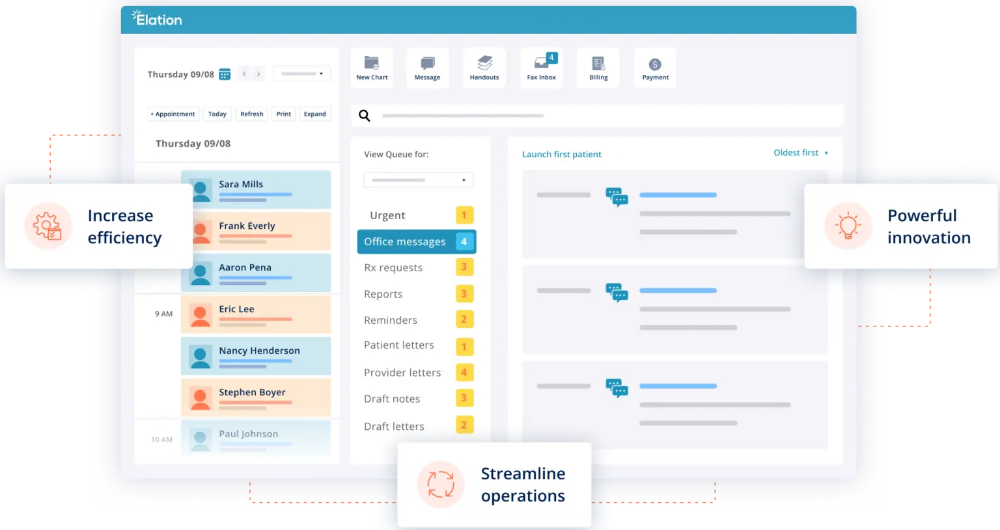Image resolution: width=1000 pixels, height=530 pixels.
Task: Click the Launch first patient link
Action: click(x=561, y=154)
